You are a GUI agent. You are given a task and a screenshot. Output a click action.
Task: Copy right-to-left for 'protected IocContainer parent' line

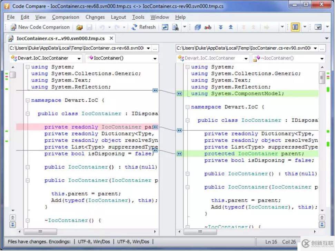click(179, 154)
